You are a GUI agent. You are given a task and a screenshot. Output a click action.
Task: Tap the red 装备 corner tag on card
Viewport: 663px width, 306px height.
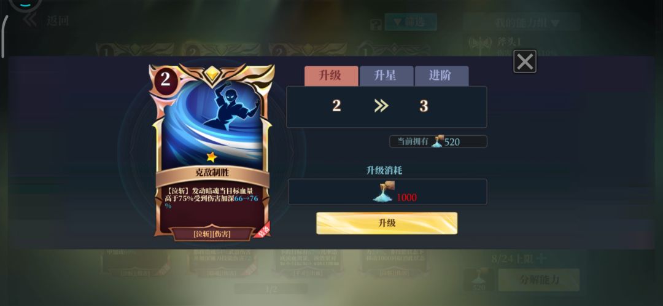[262, 230]
